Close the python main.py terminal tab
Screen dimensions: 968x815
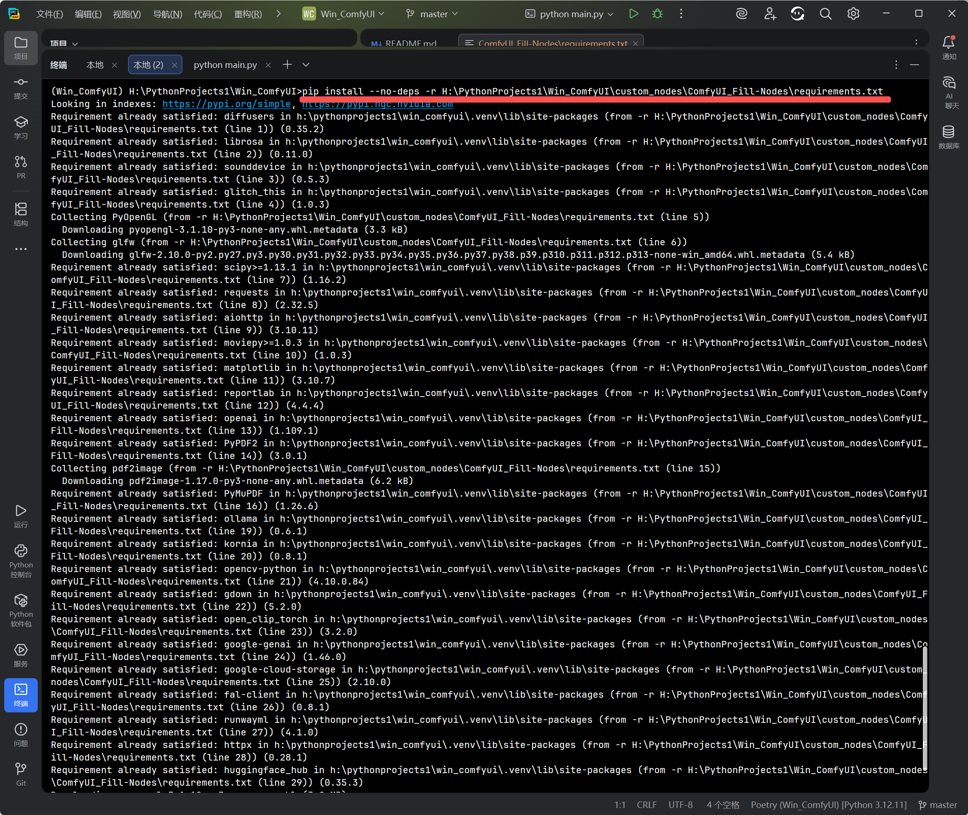(x=268, y=65)
